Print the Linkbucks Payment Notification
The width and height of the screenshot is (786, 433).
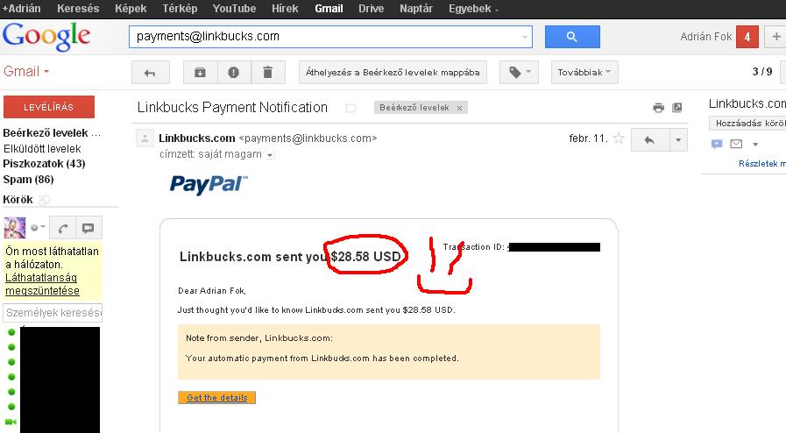[658, 107]
